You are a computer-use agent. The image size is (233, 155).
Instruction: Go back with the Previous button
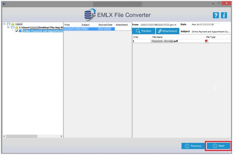tap(193, 146)
